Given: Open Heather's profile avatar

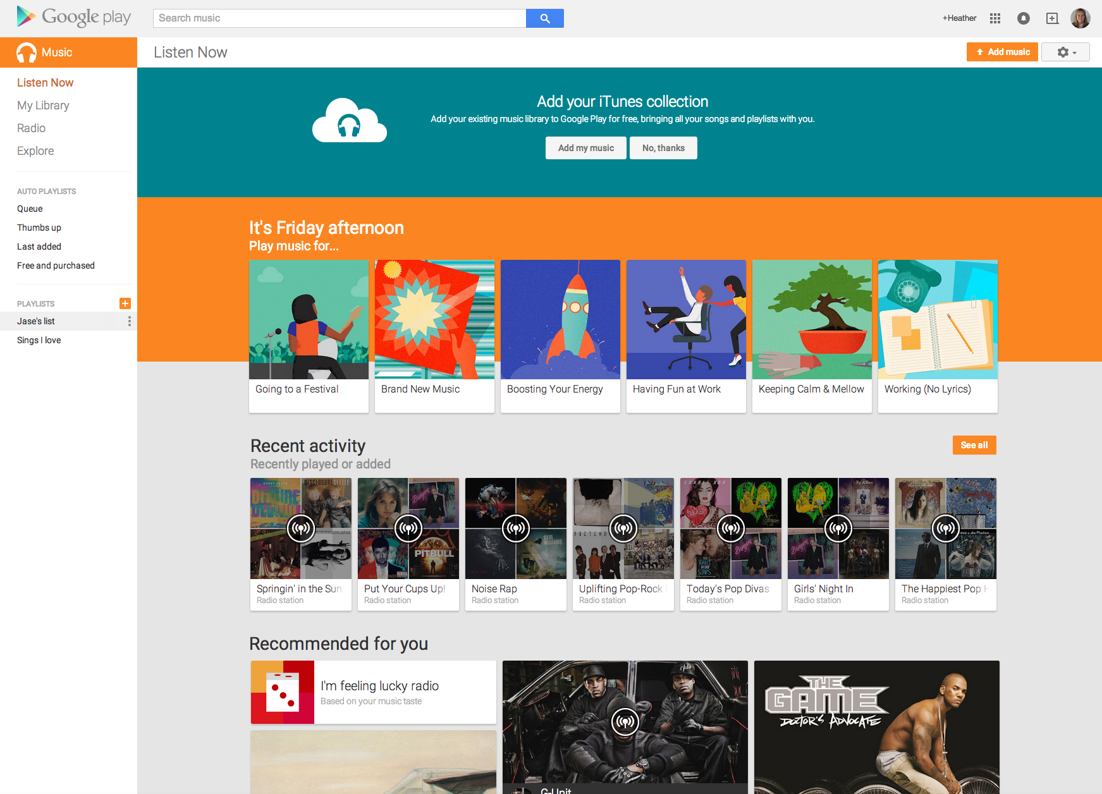Looking at the screenshot, I should tap(1080, 18).
